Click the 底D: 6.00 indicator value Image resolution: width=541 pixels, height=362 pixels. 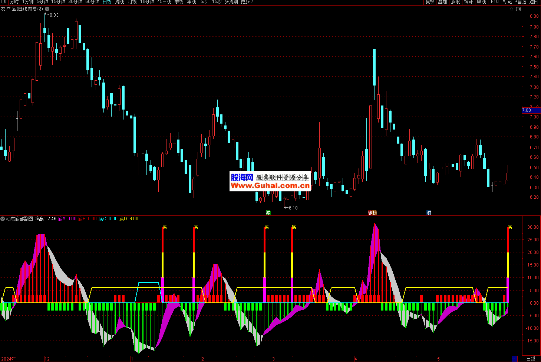tap(129, 219)
